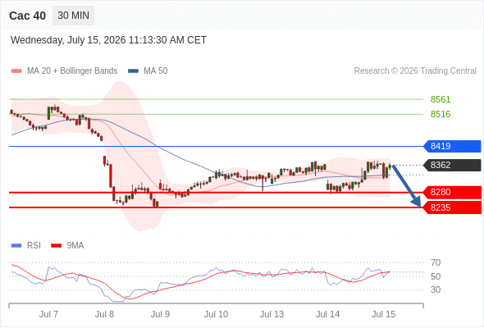Click the Jul 10 date axis marker

(x=216, y=314)
